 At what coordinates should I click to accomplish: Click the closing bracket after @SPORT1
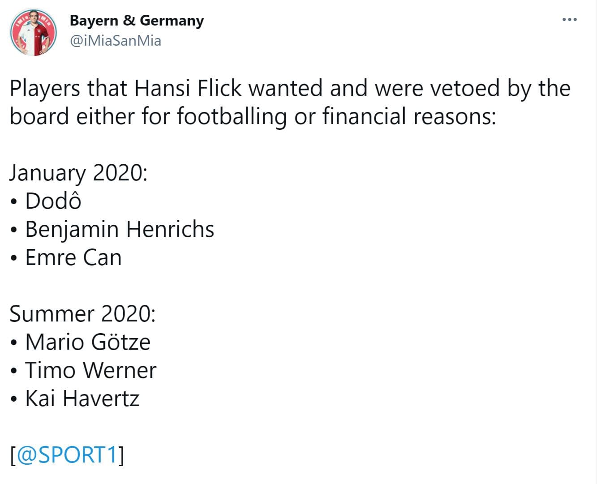pyautogui.click(x=121, y=455)
